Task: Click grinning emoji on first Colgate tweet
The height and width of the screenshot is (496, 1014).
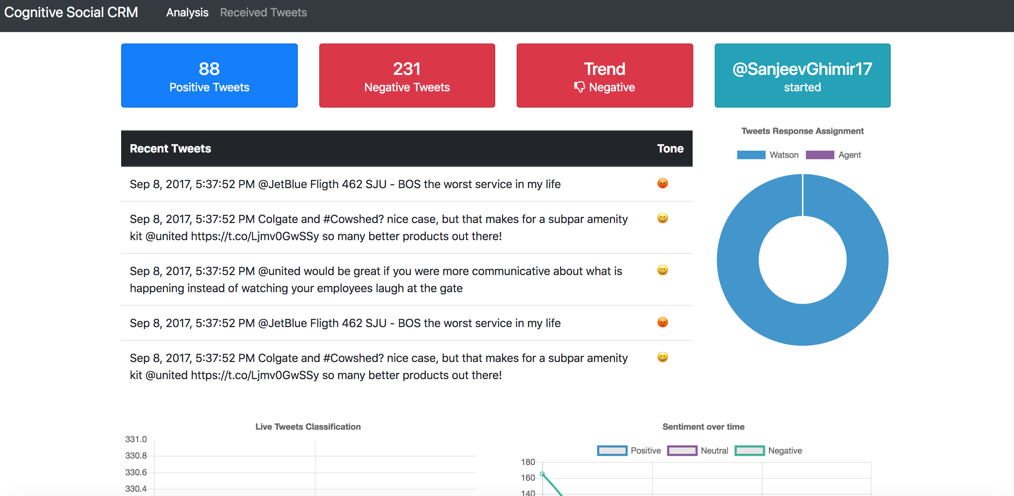Action: (x=662, y=218)
